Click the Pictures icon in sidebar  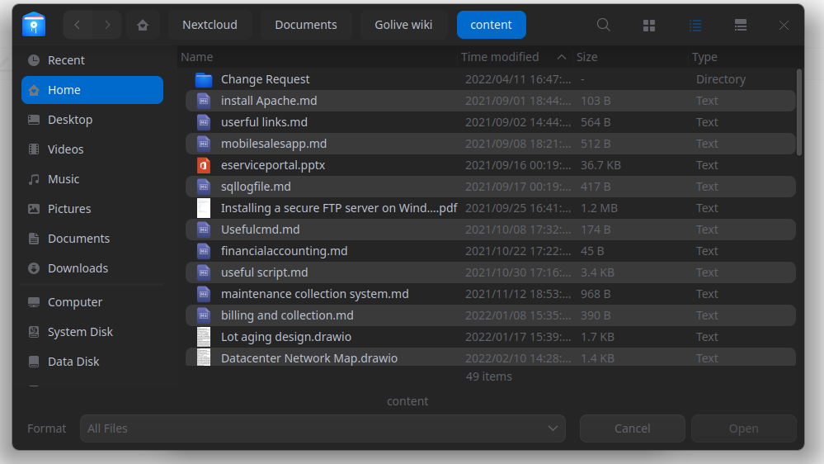(34, 209)
